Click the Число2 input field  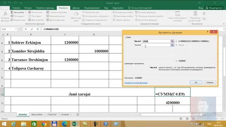pyautogui.click(x=156, y=45)
